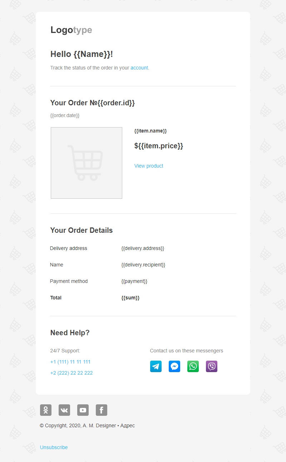The width and height of the screenshot is (286, 462).
Task: Call support number +1 (111) 11 11 111
Action: [70, 362]
